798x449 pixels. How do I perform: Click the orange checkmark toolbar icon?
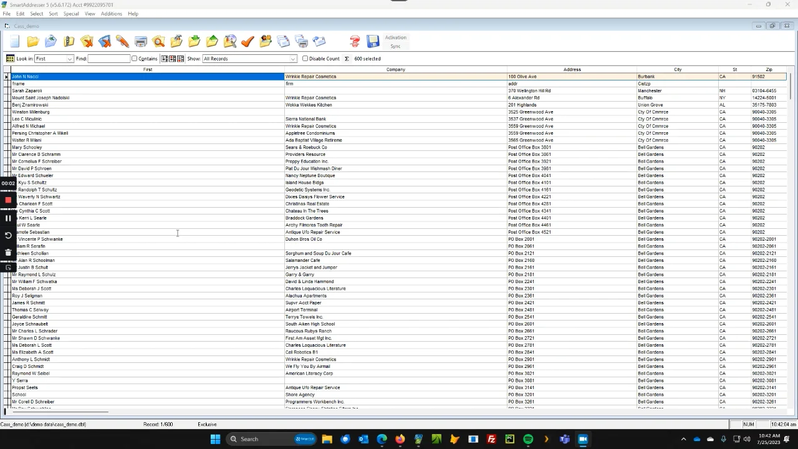248,42
